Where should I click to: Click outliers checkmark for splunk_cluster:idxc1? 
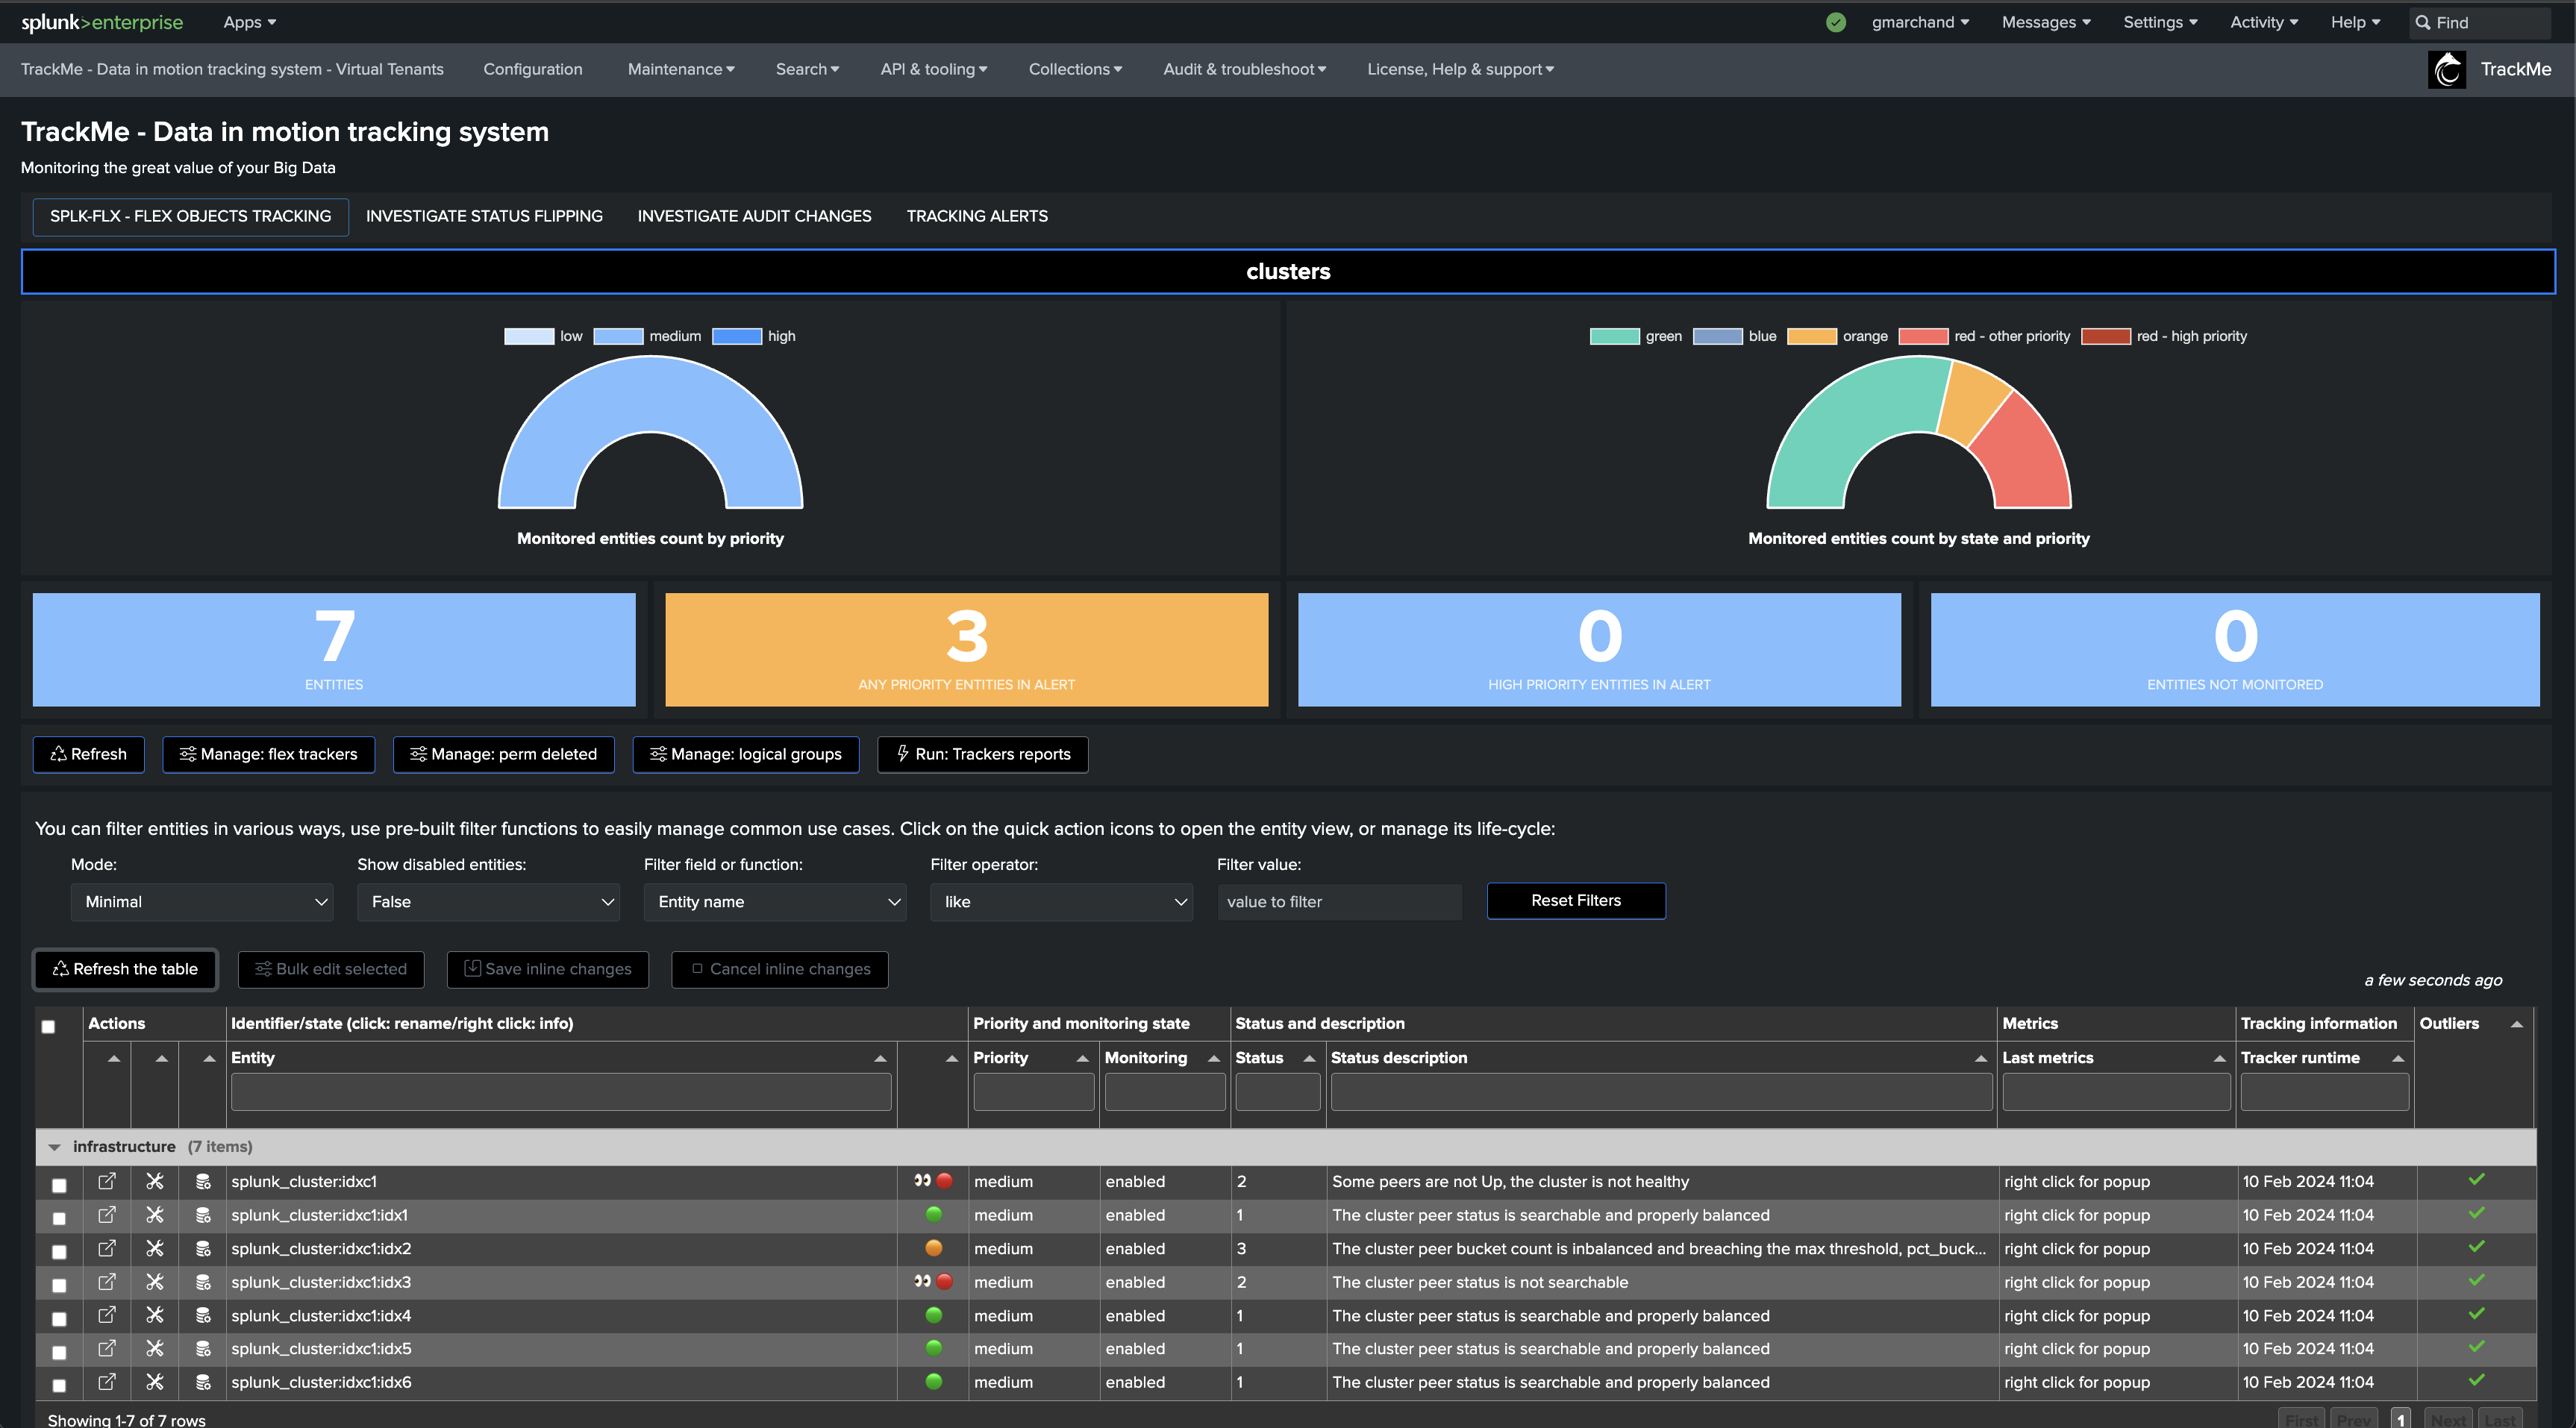[x=2476, y=1180]
